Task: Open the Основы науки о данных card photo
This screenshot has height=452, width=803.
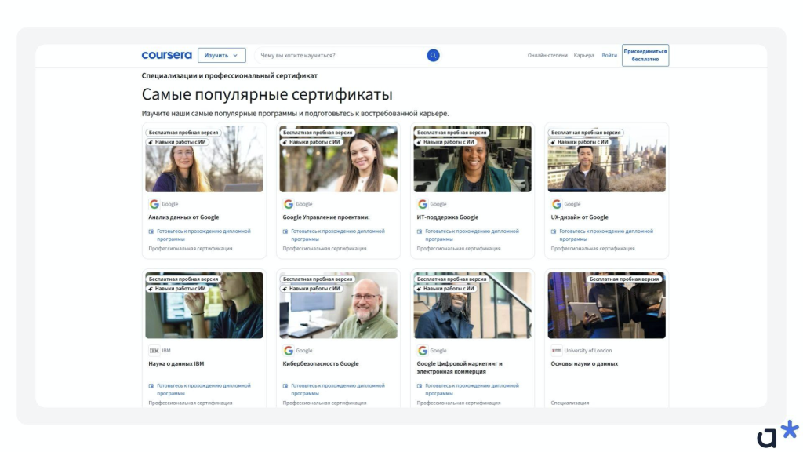Action: (x=607, y=305)
